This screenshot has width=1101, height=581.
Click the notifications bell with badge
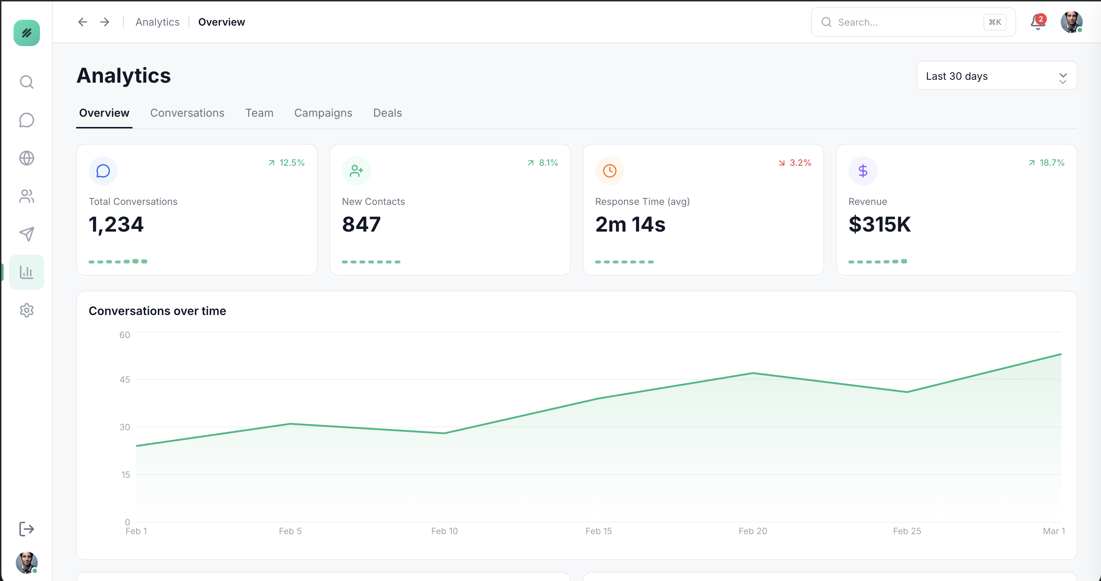[1037, 22]
